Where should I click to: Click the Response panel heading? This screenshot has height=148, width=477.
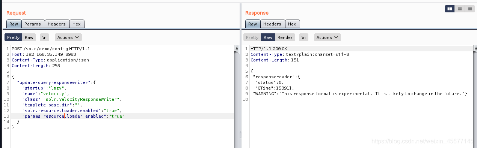coord(257,13)
